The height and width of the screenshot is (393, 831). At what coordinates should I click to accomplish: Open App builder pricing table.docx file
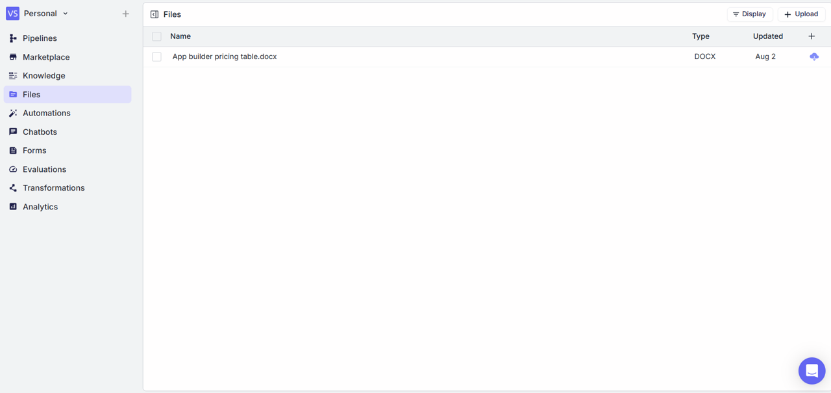[x=225, y=57]
